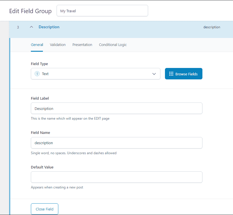Click field order number 3
Viewport: 233px width, 215px height.
click(x=18, y=27)
